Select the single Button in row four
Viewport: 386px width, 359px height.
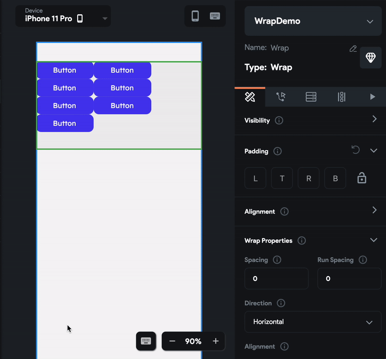coord(65,123)
